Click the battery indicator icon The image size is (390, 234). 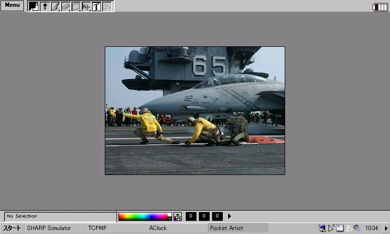(380, 7)
